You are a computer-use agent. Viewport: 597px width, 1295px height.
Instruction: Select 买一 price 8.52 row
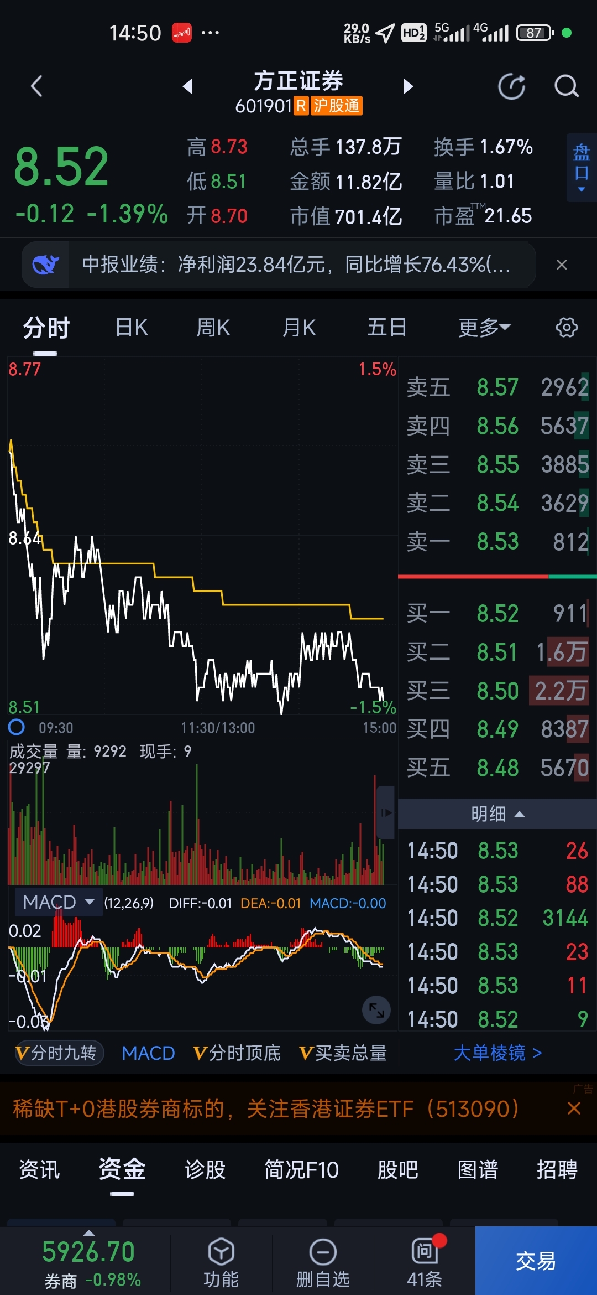click(498, 614)
